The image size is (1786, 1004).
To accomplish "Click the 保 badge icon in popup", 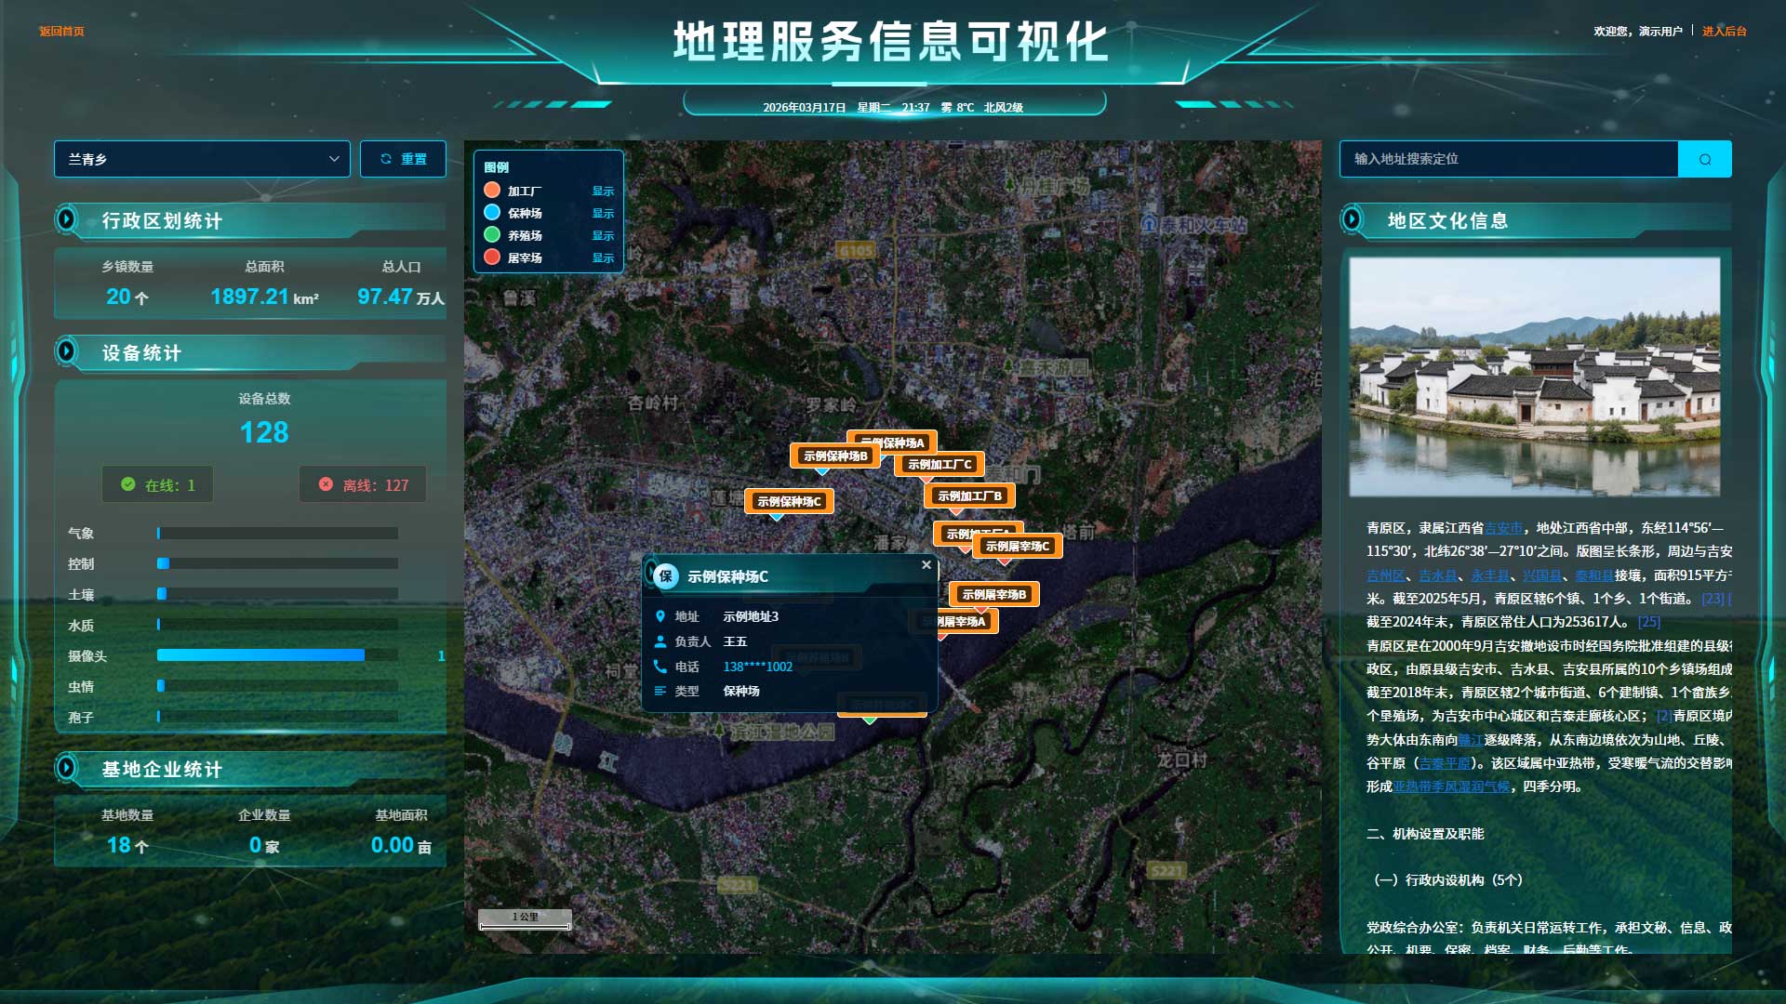I will [x=665, y=576].
